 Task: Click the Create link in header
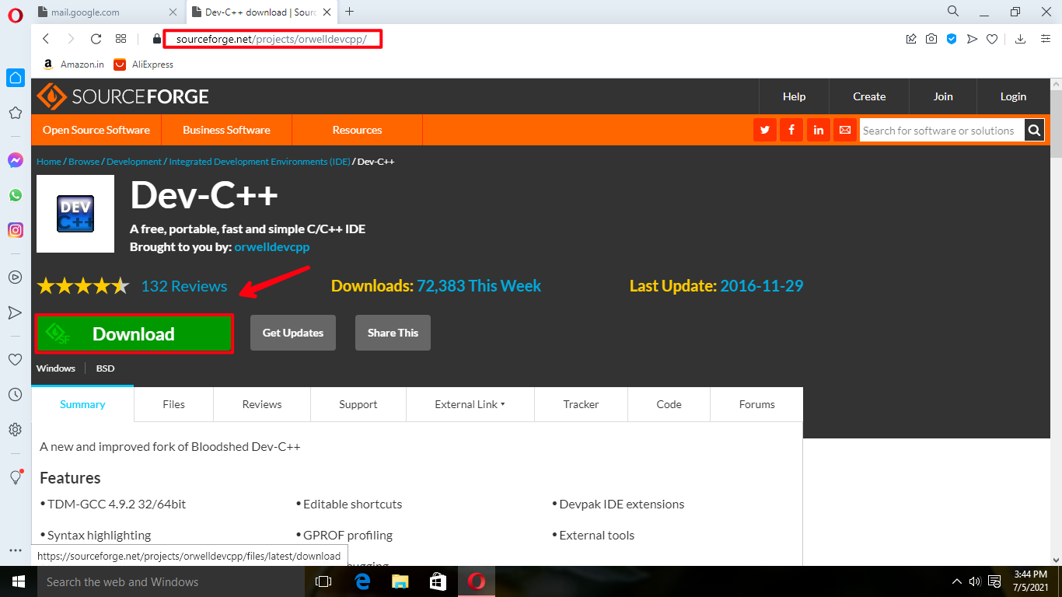click(869, 96)
